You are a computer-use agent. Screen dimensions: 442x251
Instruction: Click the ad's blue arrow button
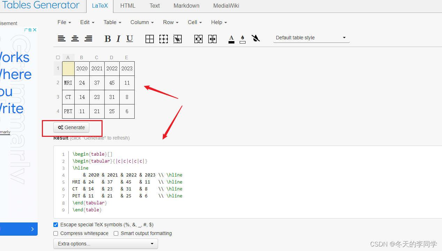pyautogui.click(x=32, y=229)
